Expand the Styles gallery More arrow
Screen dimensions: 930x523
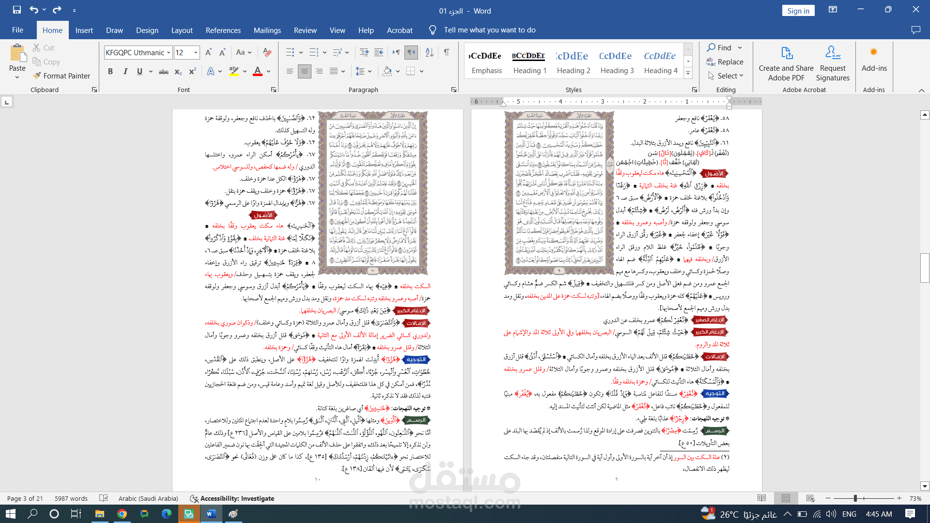[x=688, y=74]
